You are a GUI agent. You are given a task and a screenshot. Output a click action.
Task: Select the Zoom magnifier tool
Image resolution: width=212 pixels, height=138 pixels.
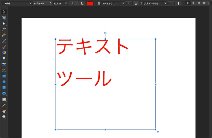[4, 117]
